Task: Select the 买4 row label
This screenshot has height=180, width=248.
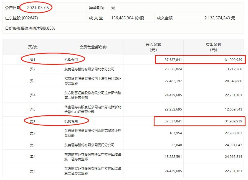Action: [x=33, y=95]
